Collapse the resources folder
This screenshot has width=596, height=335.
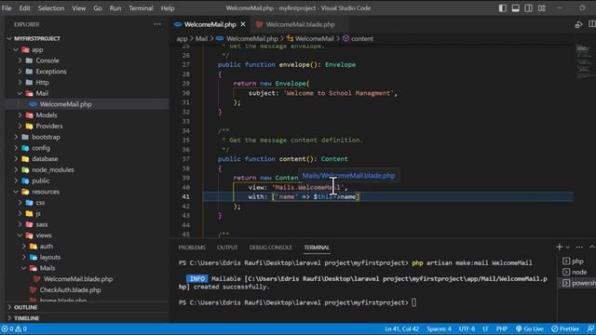pos(16,192)
